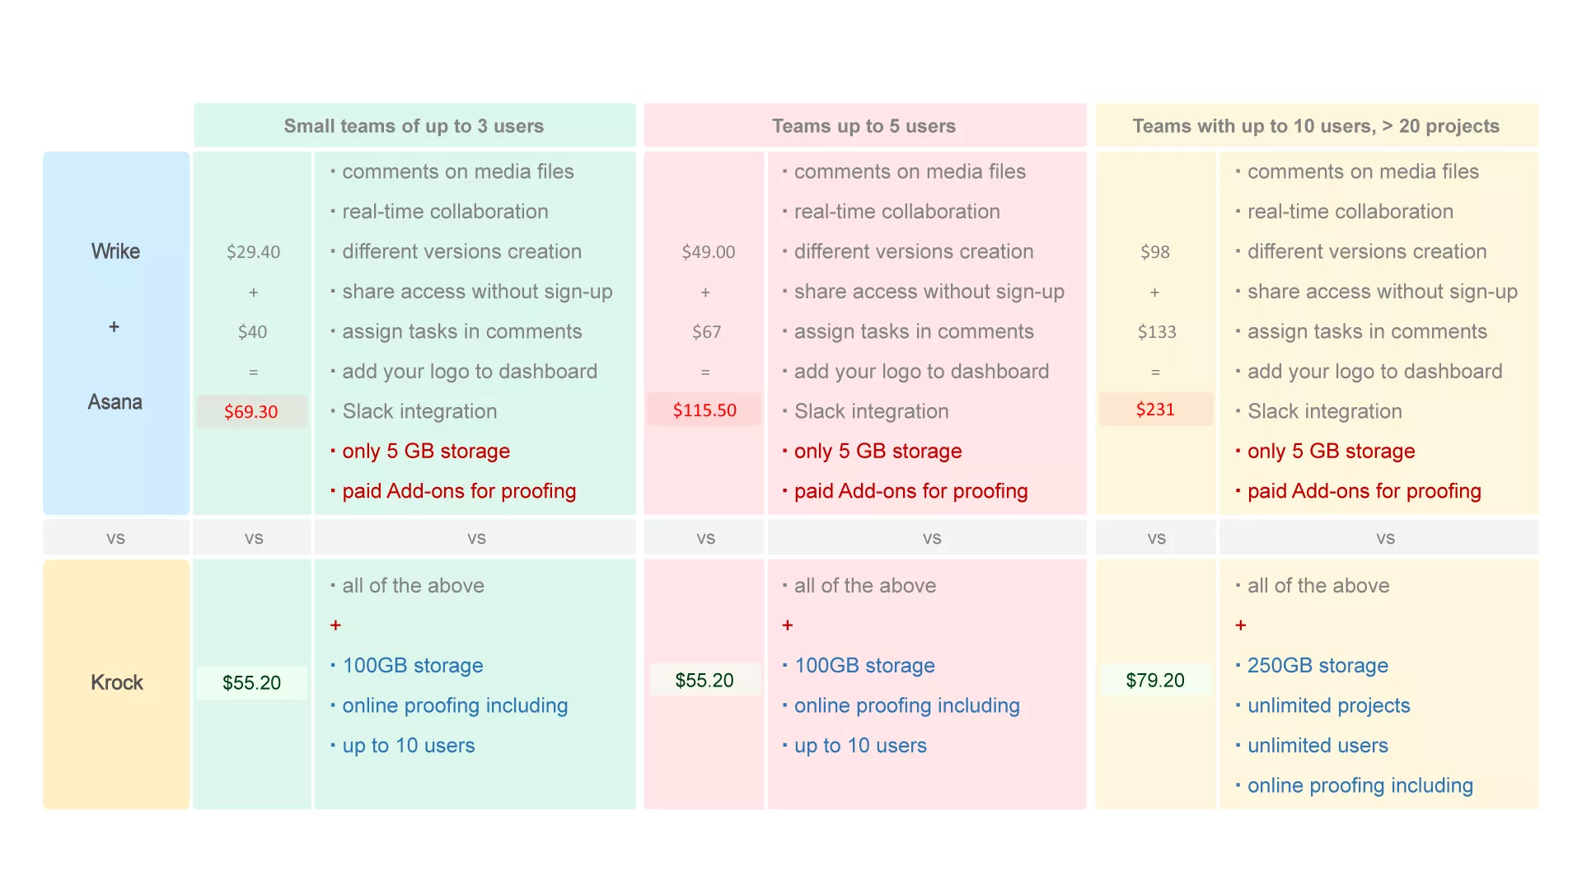The width and height of the screenshot is (1582, 890).
Task: Select the $29.40 Wrike price
Action: (x=254, y=252)
